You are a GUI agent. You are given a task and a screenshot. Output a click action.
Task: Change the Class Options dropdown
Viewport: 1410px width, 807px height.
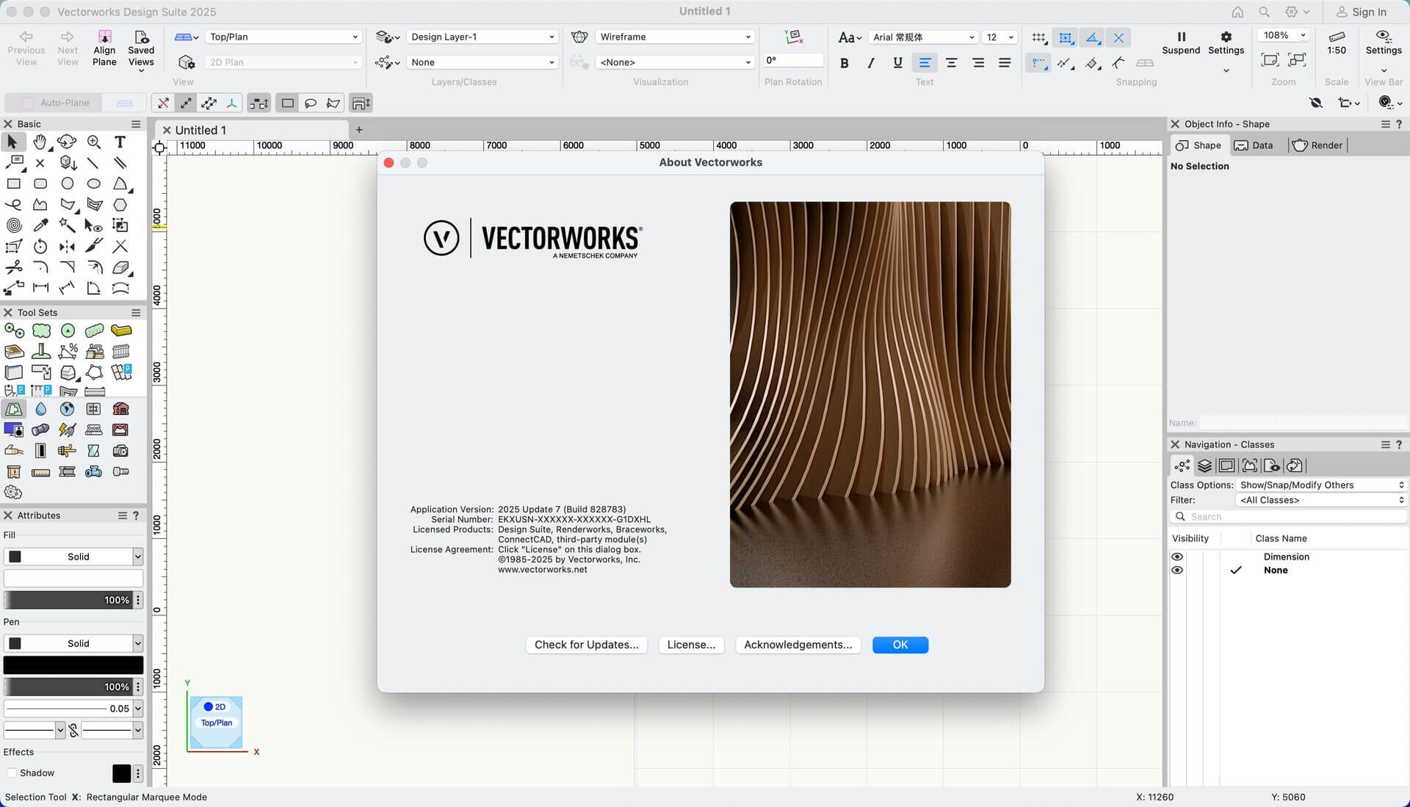coord(1320,485)
